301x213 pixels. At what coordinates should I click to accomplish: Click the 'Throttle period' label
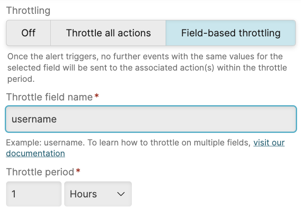pos(40,172)
